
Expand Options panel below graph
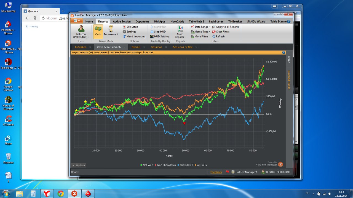79,165
